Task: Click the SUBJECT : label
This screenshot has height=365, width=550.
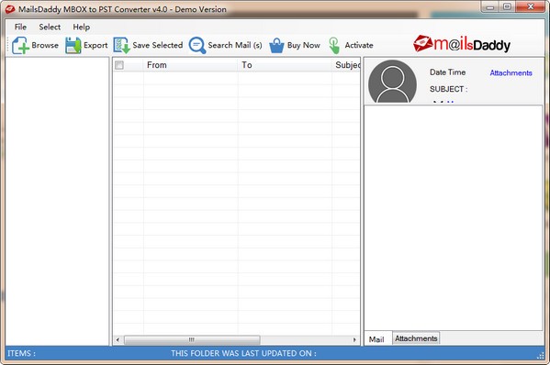Action: click(449, 89)
